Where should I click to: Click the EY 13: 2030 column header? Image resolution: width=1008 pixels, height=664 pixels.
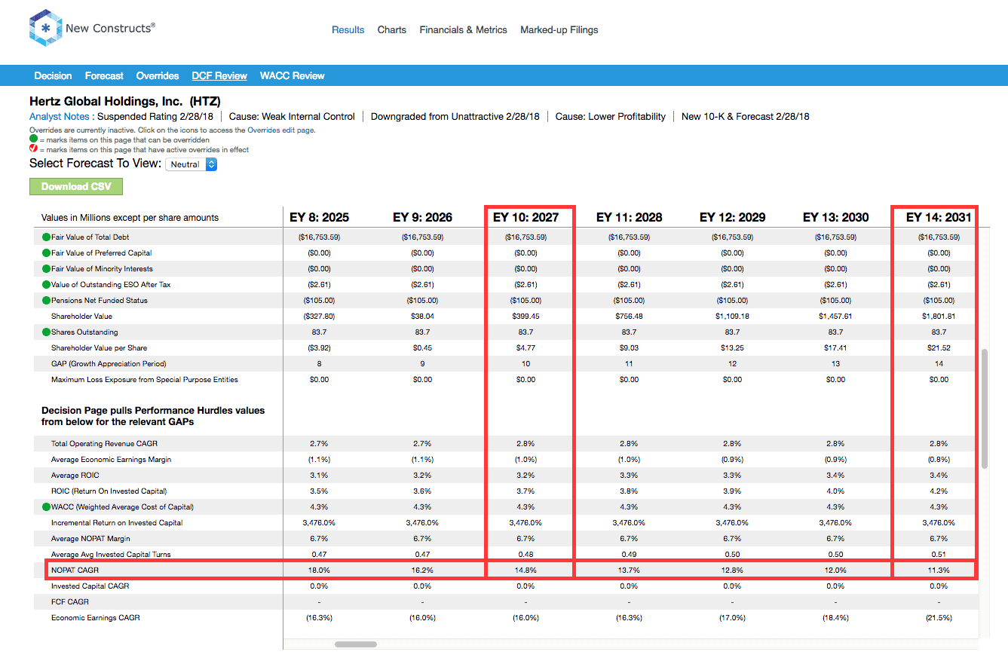coord(835,217)
